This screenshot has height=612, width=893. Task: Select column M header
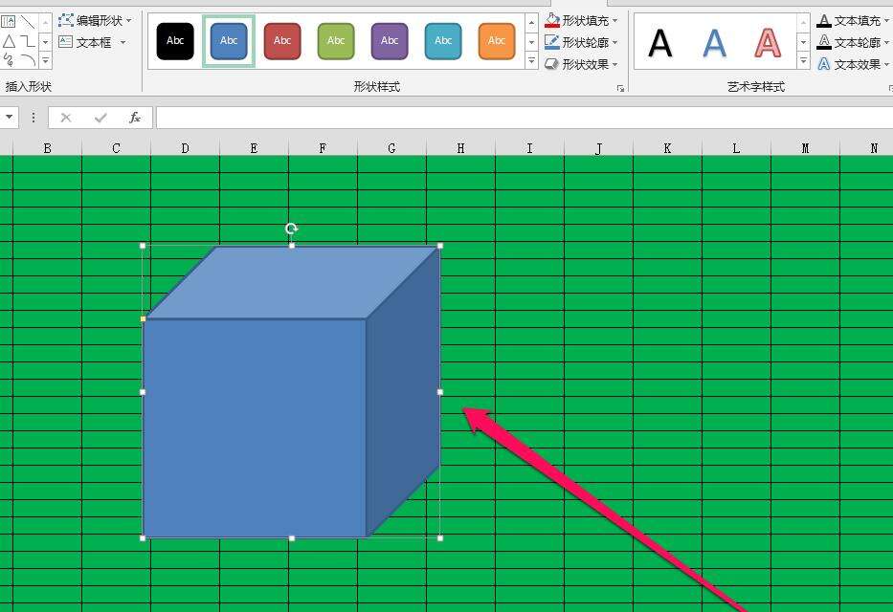(x=805, y=148)
